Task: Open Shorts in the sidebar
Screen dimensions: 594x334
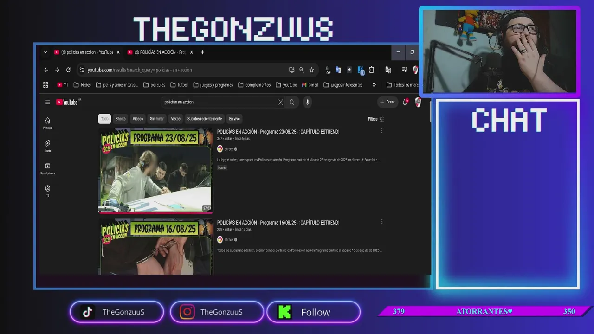Action: coord(47,146)
